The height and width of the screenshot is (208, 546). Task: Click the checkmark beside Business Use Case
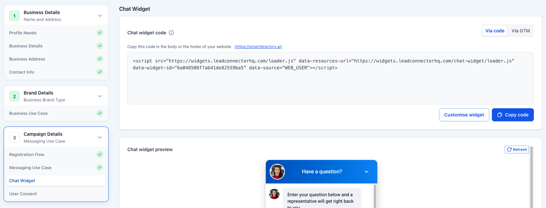[x=100, y=113]
